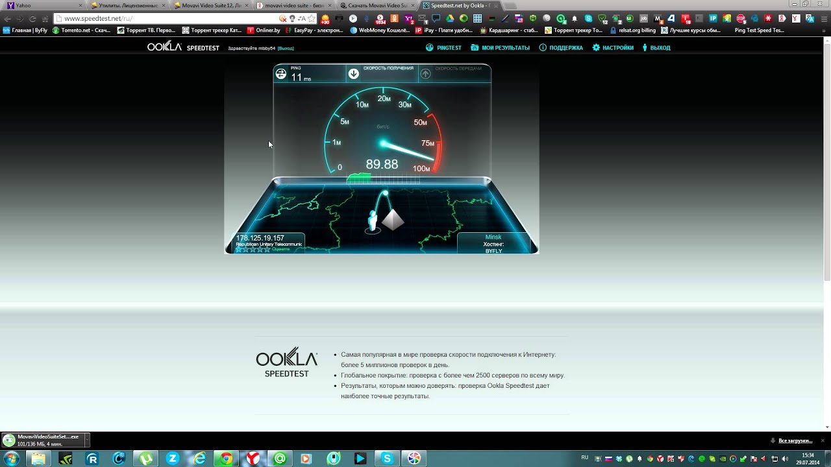Click the Ookla Speedtest logo in header
Viewport: 831px width, 467px height.
coord(183,47)
